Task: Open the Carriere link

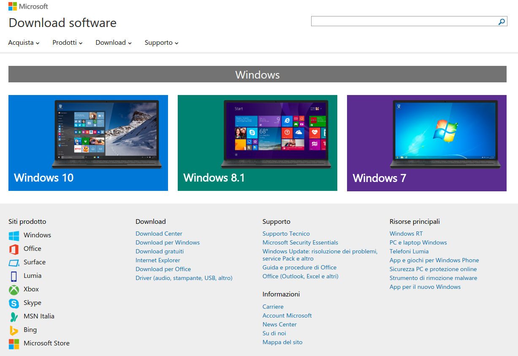Action: point(273,307)
